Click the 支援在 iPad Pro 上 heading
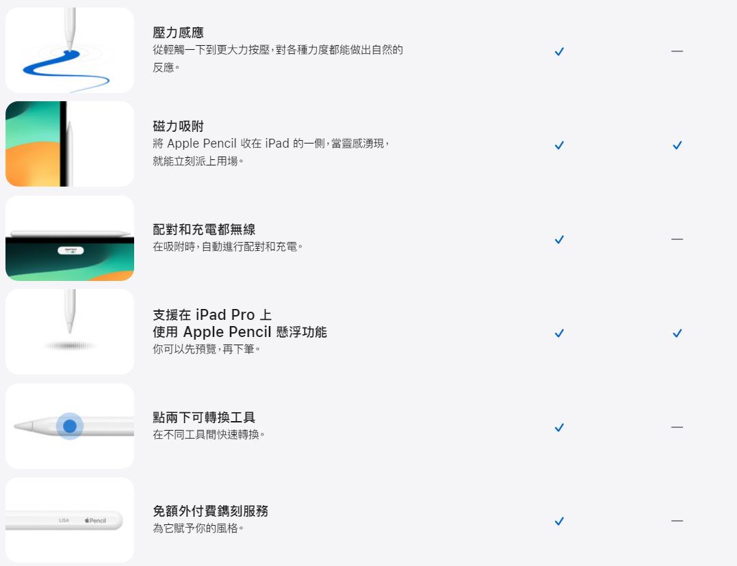This screenshot has height=566, width=737. [212, 314]
